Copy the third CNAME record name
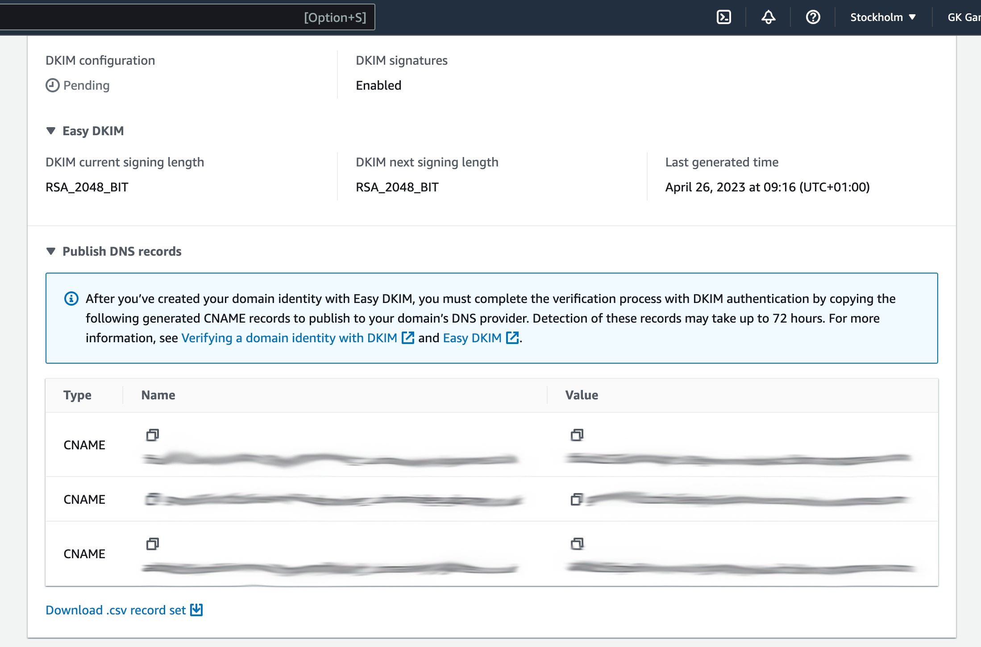The image size is (981, 647). coord(153,543)
